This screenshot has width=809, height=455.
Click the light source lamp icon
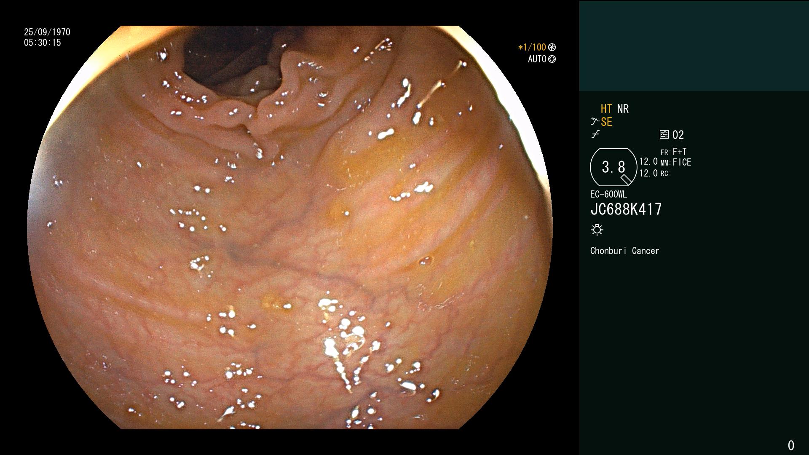(x=597, y=230)
